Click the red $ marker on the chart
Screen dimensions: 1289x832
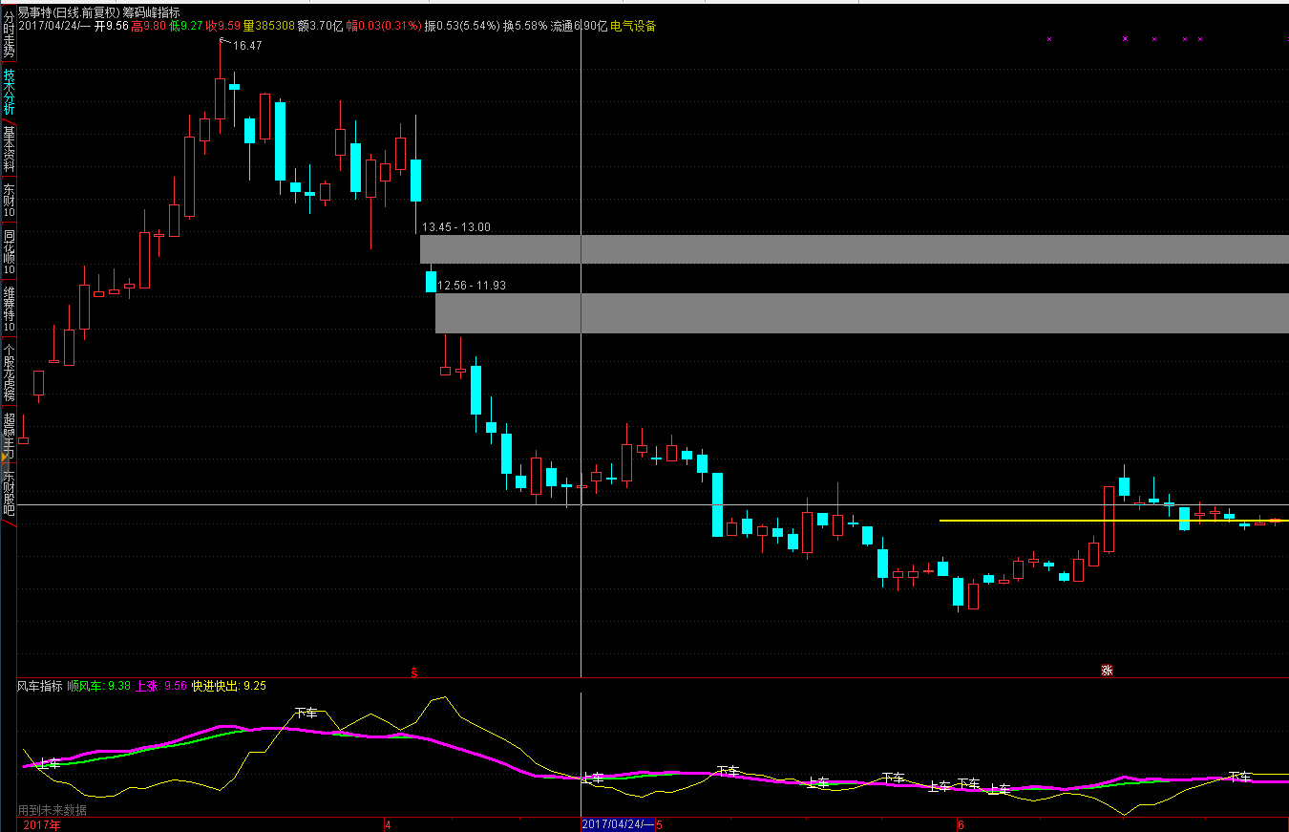pos(414,672)
